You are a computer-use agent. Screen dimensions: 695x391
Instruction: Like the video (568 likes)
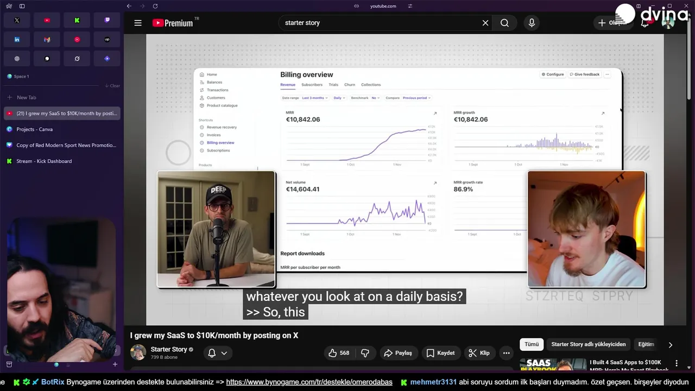click(x=339, y=353)
